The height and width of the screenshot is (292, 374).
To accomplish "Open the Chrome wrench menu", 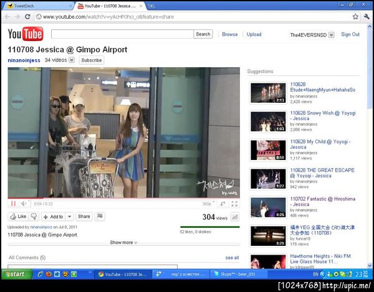I will pos(367,16).
